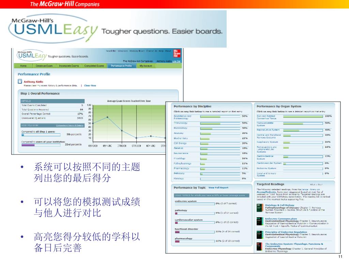The width and height of the screenshot is (349, 262).
Task: Open the Immunology discipline report
Action: point(181,123)
